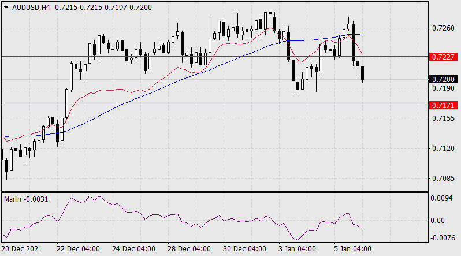461x256 pixels.
Task: Click the 0.7190 price scale value
Action: (x=443, y=88)
